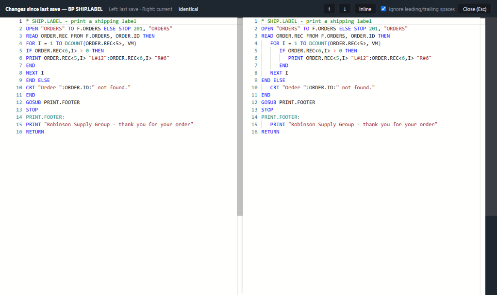
Task: Close the diff view with Close (Esc)
Action: 475,9
